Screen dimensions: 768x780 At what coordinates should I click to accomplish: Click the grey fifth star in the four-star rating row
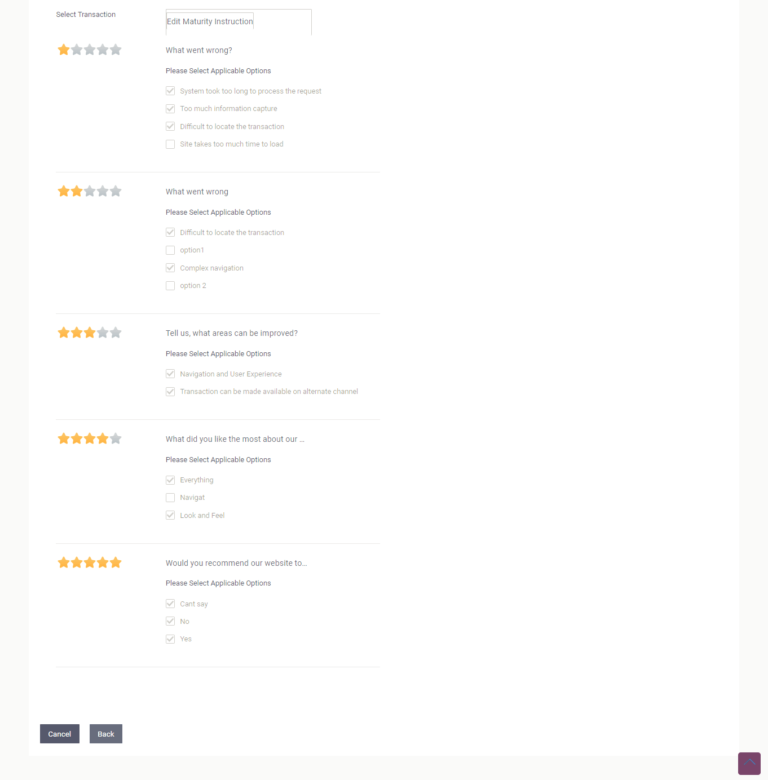coord(116,438)
